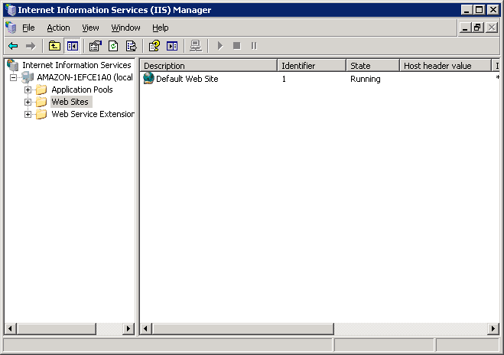The height and width of the screenshot is (355, 504).
Task: Go up one level with folder icon
Action: [54, 46]
